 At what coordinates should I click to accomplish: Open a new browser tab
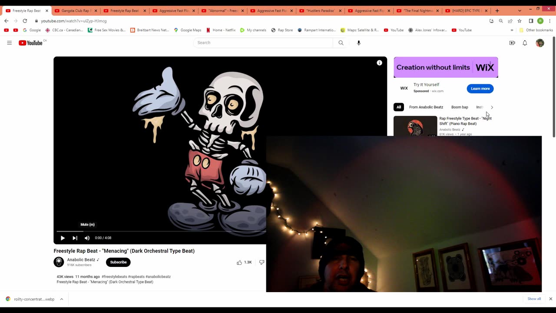497,10
